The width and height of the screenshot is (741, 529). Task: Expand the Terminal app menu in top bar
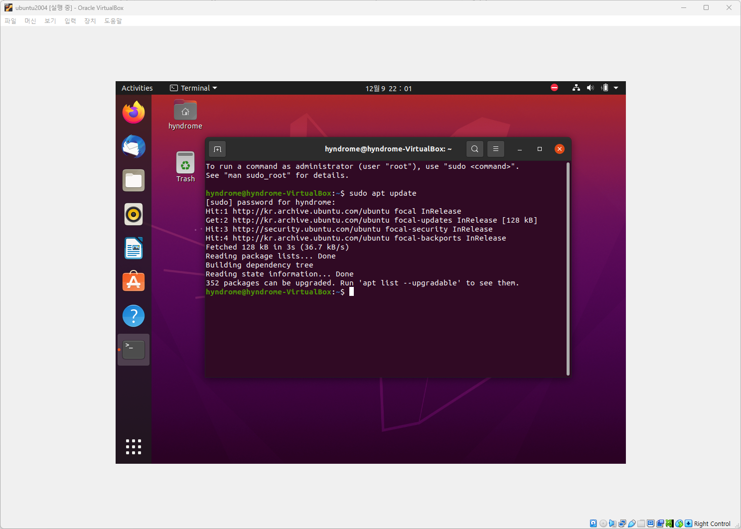click(x=194, y=88)
